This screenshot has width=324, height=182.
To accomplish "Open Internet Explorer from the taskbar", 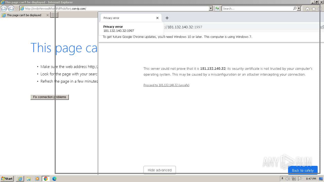I will (x=20, y=179).
